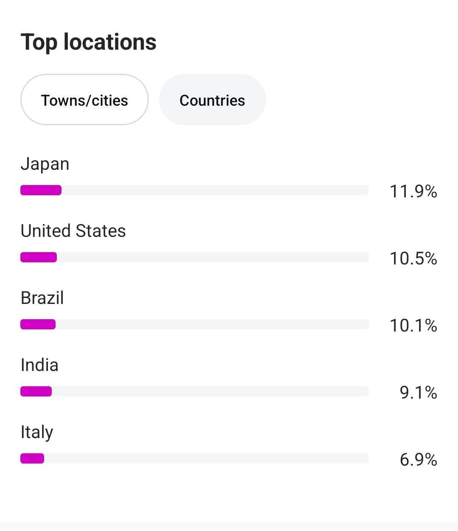Screen dimensions: 458x531
Task: Click the 6.9% value for Italy
Action: point(418,460)
